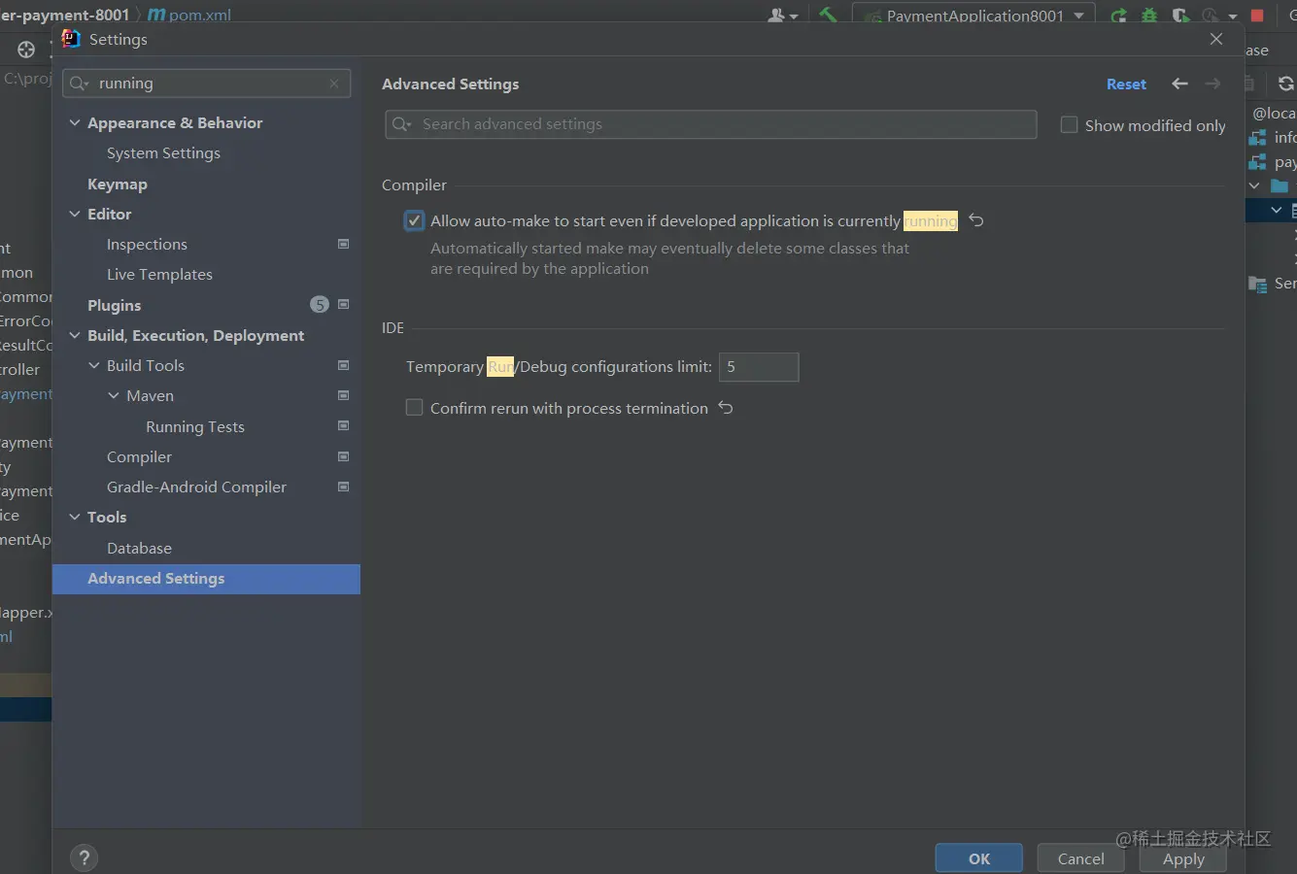Focus the Search advanced settings field

[711, 124]
